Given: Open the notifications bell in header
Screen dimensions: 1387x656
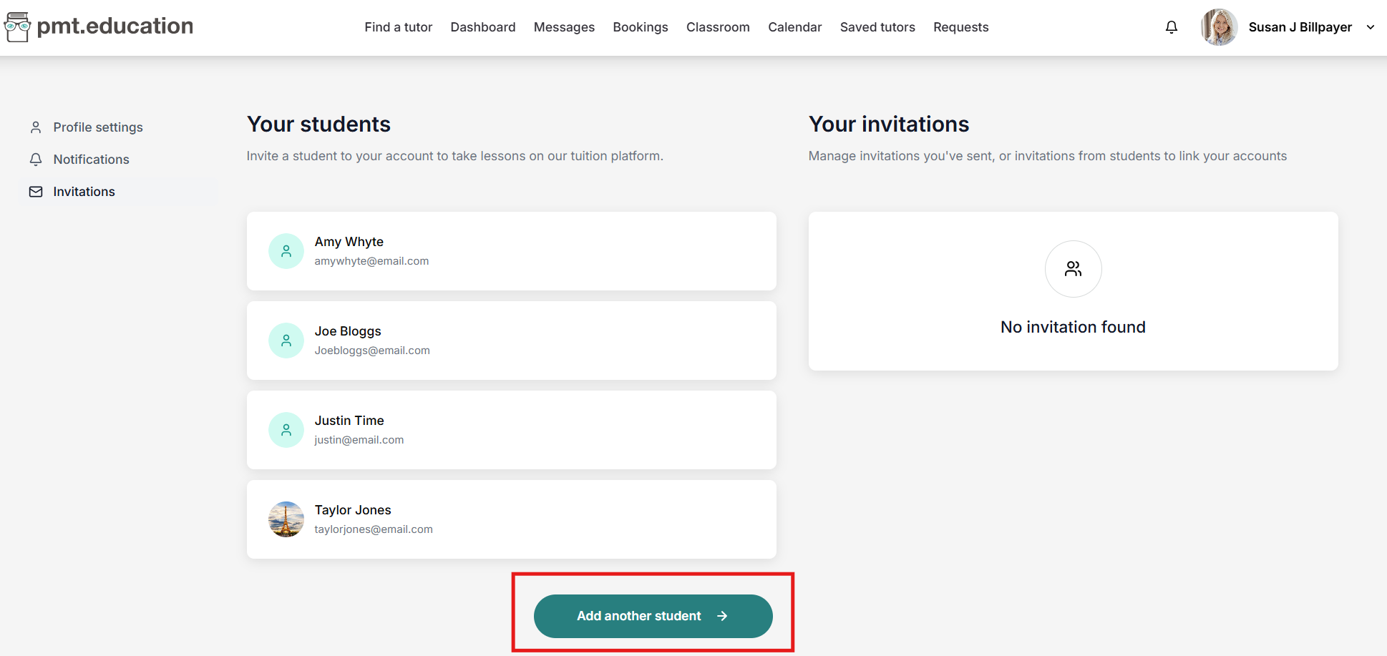Looking at the screenshot, I should tap(1171, 27).
